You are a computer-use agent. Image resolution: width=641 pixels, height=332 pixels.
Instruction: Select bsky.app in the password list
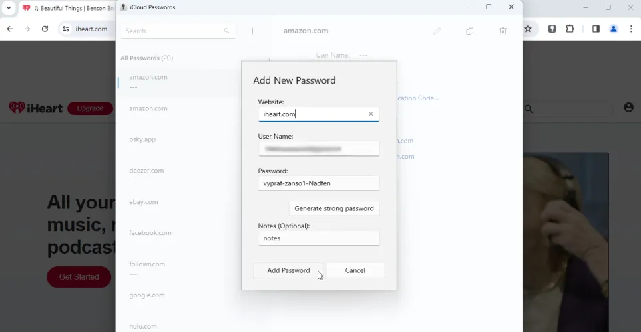pos(142,139)
